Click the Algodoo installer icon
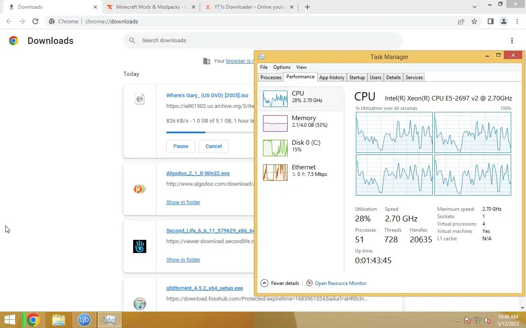 coord(140,189)
